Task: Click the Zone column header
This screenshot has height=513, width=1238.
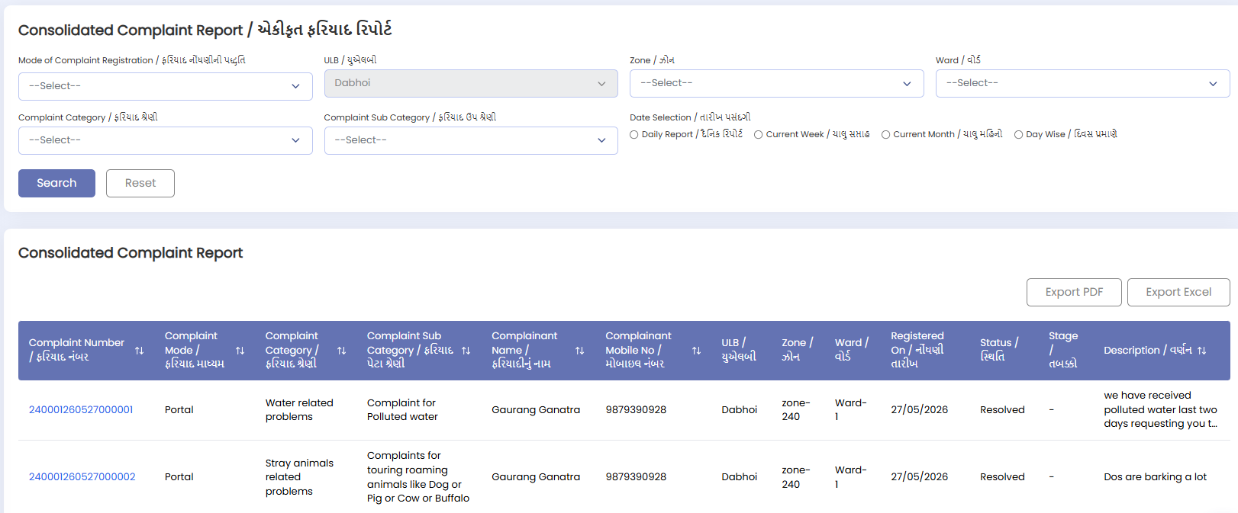Action: [x=798, y=350]
